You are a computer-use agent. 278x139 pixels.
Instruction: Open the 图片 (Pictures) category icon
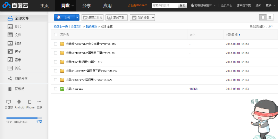tap(10, 26)
